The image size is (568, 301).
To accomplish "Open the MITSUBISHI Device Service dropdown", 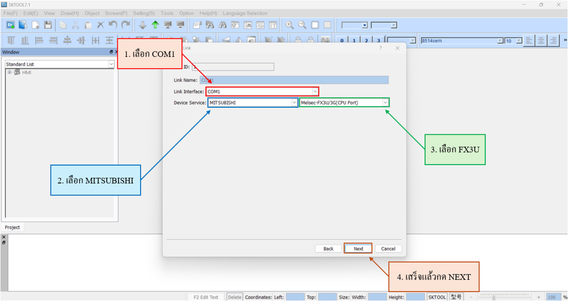I will coord(294,102).
